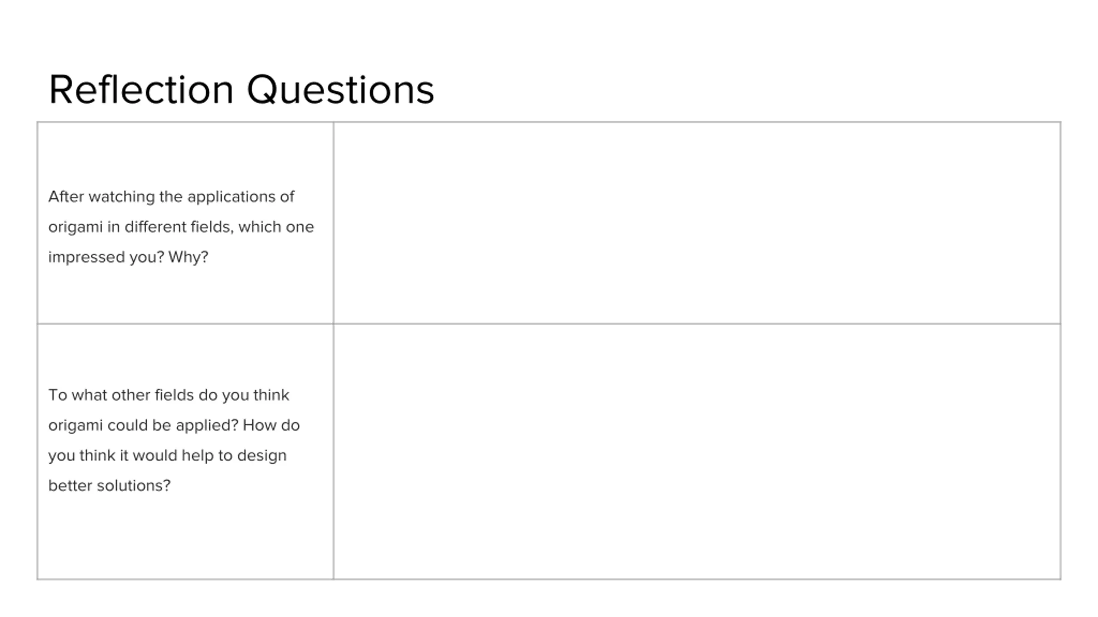Click the horizontal divider between the two table rows

point(549,324)
